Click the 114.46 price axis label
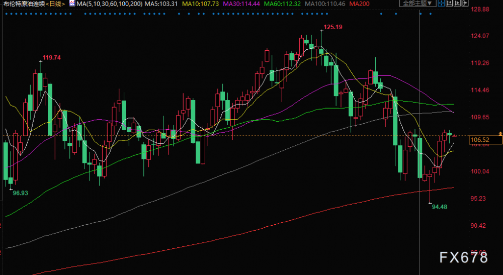 [x=480, y=90]
